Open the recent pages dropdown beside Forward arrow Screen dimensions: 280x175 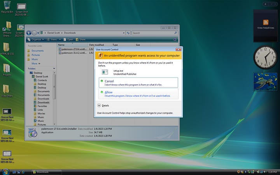pyautogui.click(x=38, y=33)
